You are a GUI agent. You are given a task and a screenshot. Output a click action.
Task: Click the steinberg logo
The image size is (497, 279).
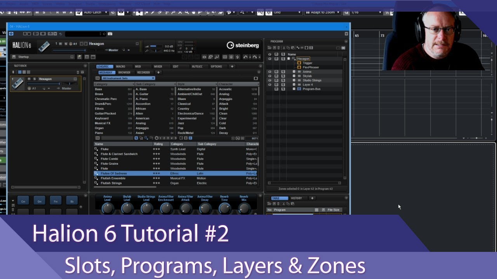(243, 45)
